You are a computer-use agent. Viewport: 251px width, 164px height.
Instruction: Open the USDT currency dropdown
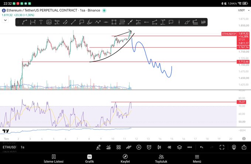(x=244, y=10)
